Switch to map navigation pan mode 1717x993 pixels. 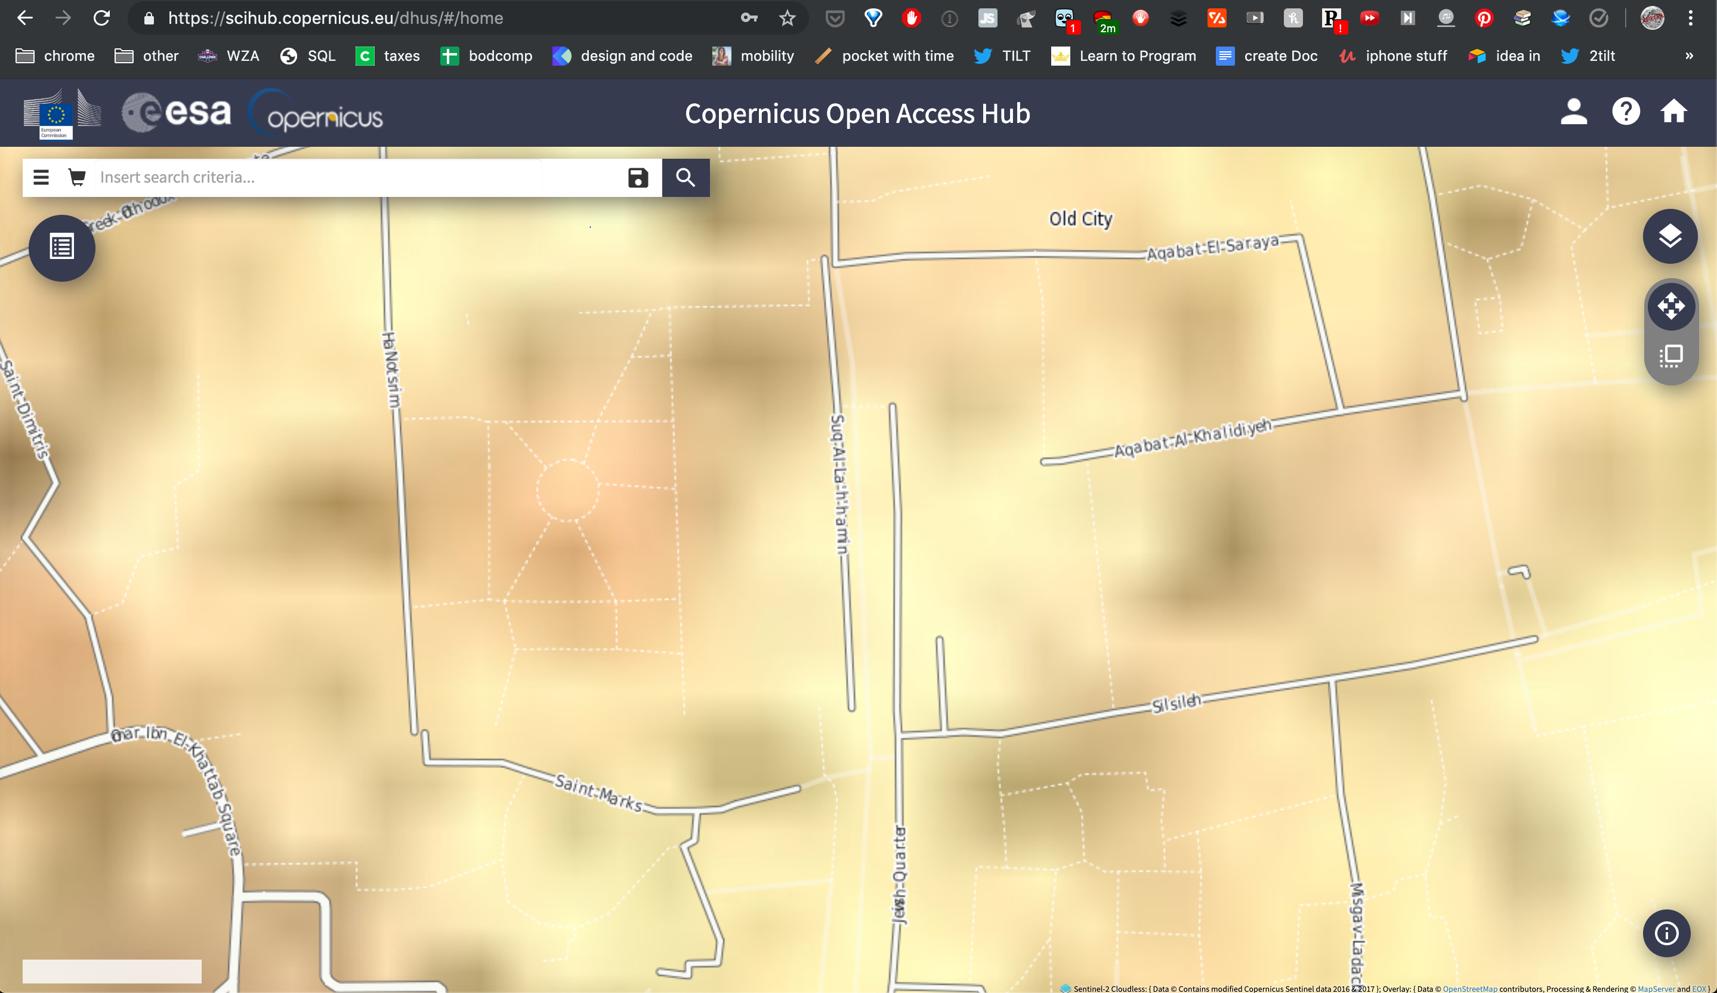tap(1670, 306)
